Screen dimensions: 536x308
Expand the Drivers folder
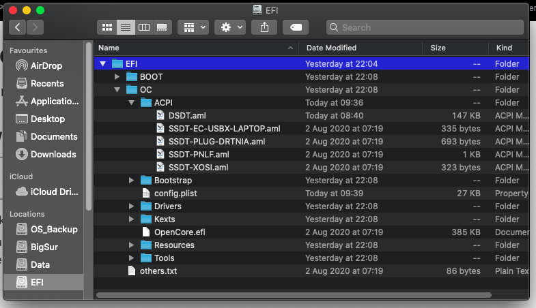pos(131,206)
